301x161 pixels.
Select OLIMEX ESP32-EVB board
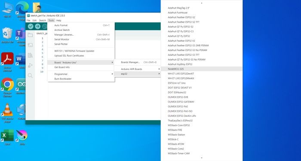202,97
